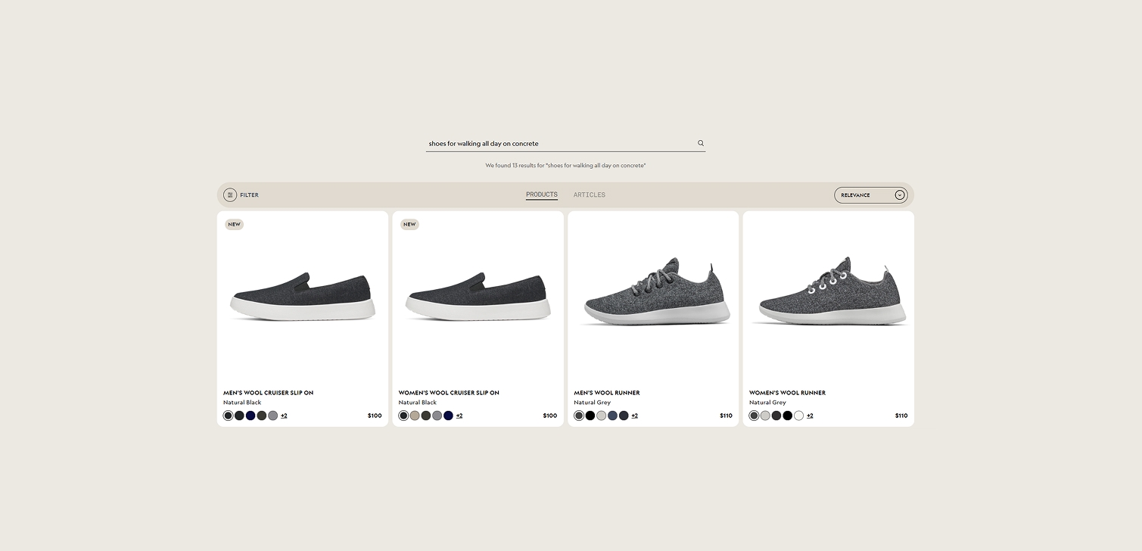Screen dimensions: 1142x551
Task: Select the beige swatch on Women's Wool Cruiser
Action: tap(414, 416)
